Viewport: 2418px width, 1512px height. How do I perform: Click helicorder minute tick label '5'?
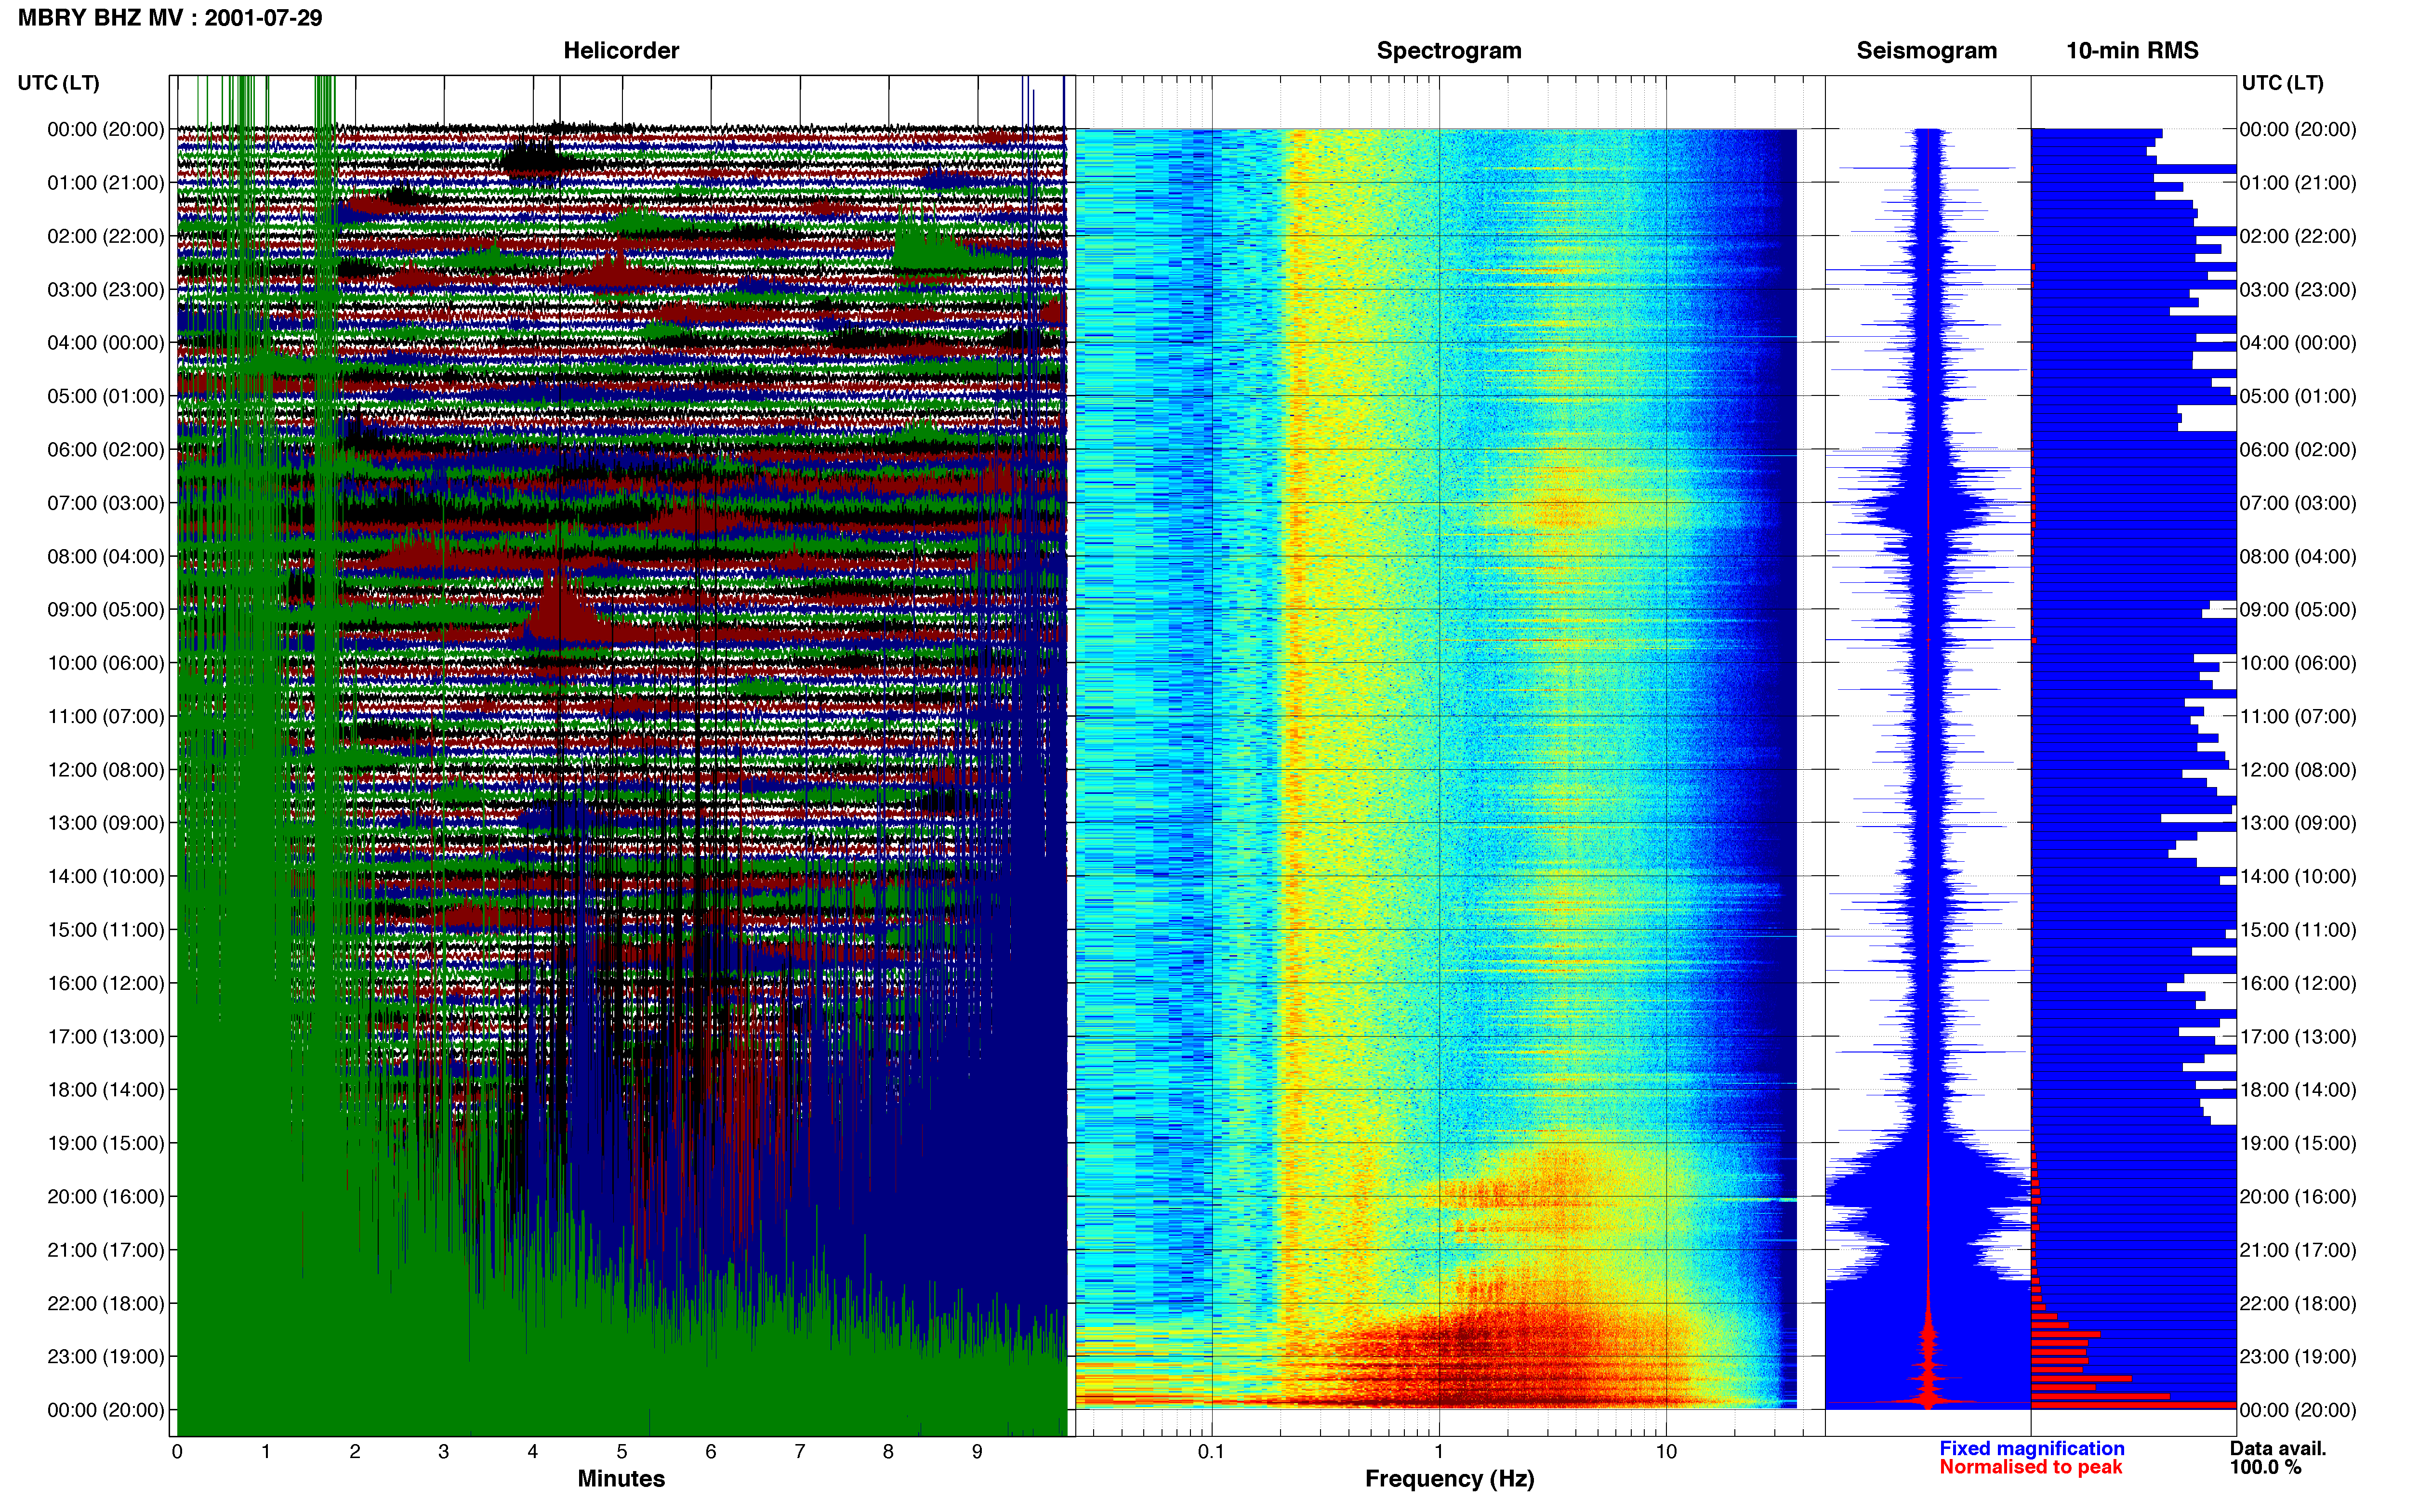pyautogui.click(x=622, y=1452)
